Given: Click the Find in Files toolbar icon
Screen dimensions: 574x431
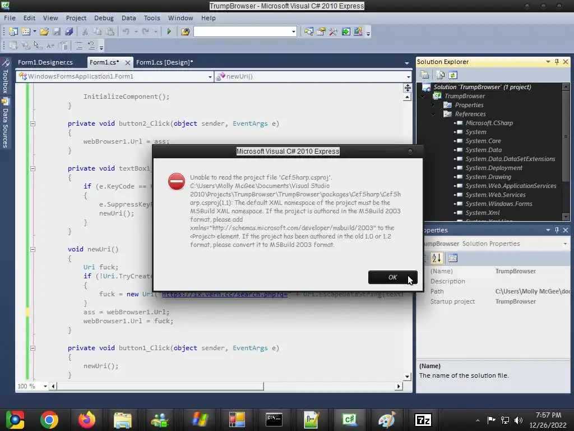Looking at the screenshot, I should click(x=185, y=31).
